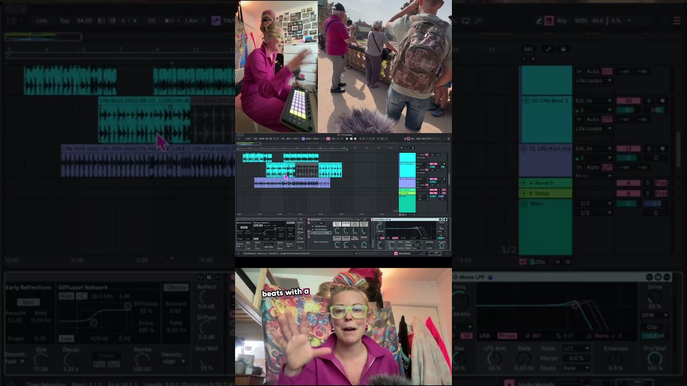687x386 pixels.
Task: Toggle the purple scale mode icon
Action: pos(303,139)
